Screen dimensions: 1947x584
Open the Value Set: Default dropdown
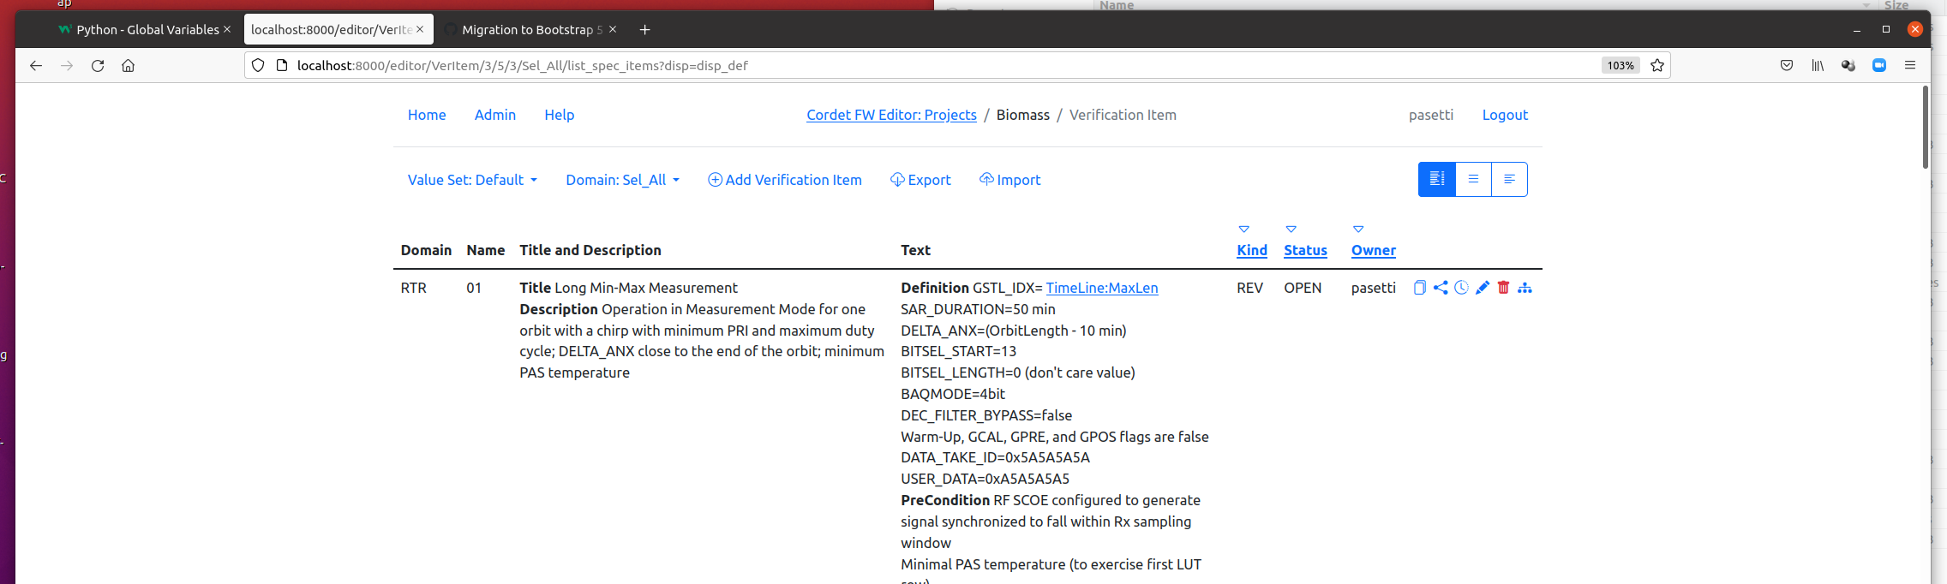(472, 180)
